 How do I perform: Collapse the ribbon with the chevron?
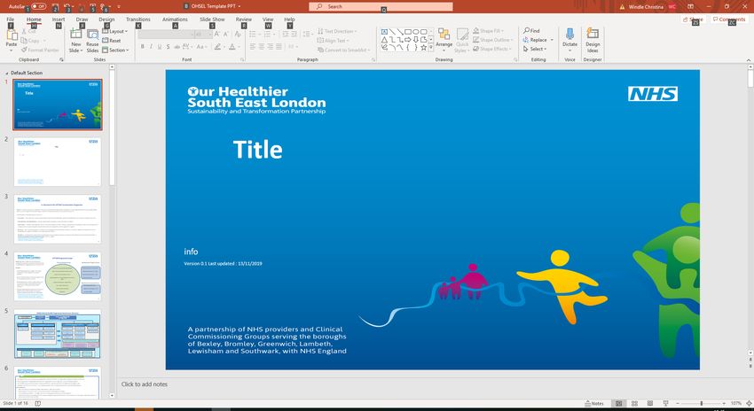pyautogui.click(x=748, y=59)
